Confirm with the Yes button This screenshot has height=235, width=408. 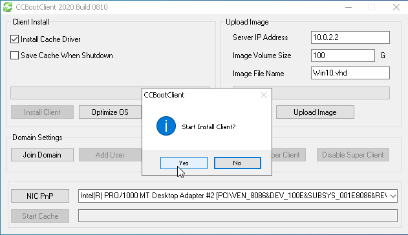point(184,163)
